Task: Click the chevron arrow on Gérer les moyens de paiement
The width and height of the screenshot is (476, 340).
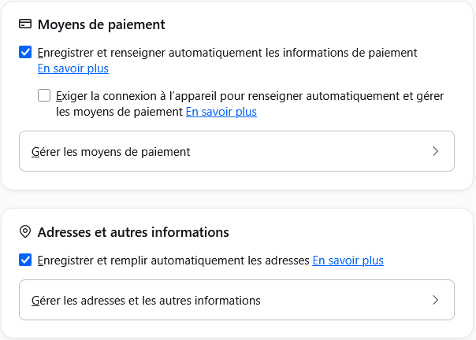Action: (435, 151)
